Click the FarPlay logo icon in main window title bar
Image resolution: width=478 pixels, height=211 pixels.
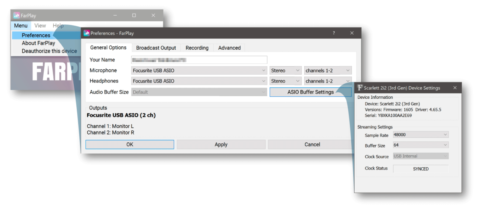coord(16,15)
